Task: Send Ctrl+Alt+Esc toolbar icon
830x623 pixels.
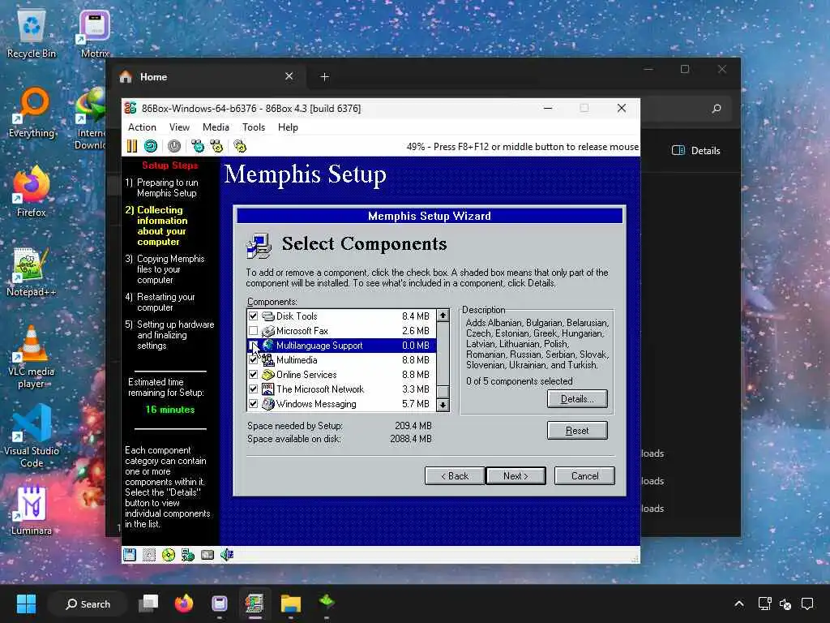Action: click(216, 146)
